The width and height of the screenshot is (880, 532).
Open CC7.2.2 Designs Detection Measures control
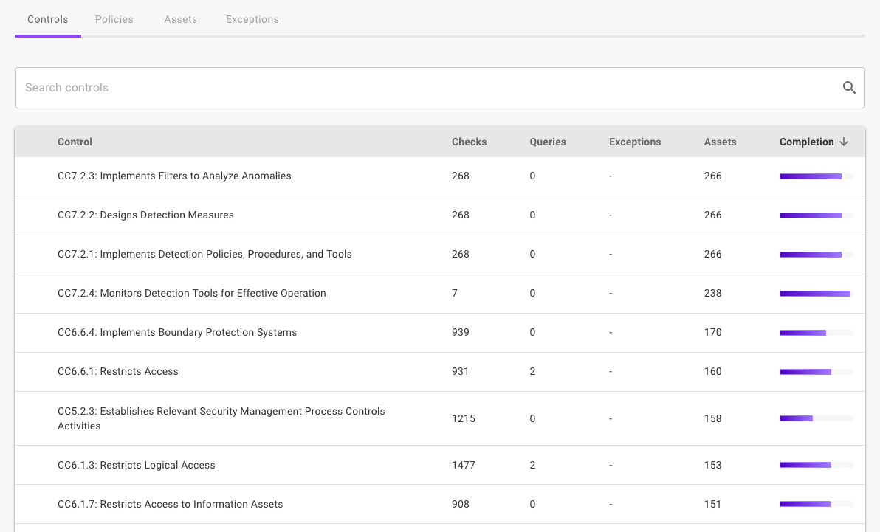click(x=145, y=215)
